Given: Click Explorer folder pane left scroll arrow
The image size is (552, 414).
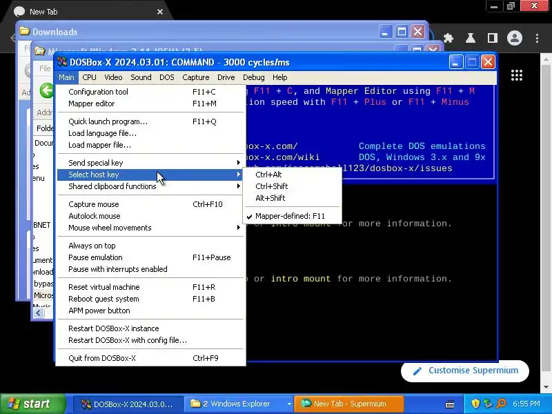Looking at the screenshot, I should click(x=39, y=313).
